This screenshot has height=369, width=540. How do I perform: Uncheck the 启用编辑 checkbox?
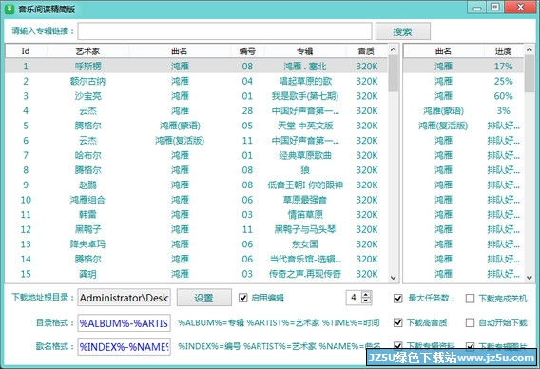click(243, 298)
